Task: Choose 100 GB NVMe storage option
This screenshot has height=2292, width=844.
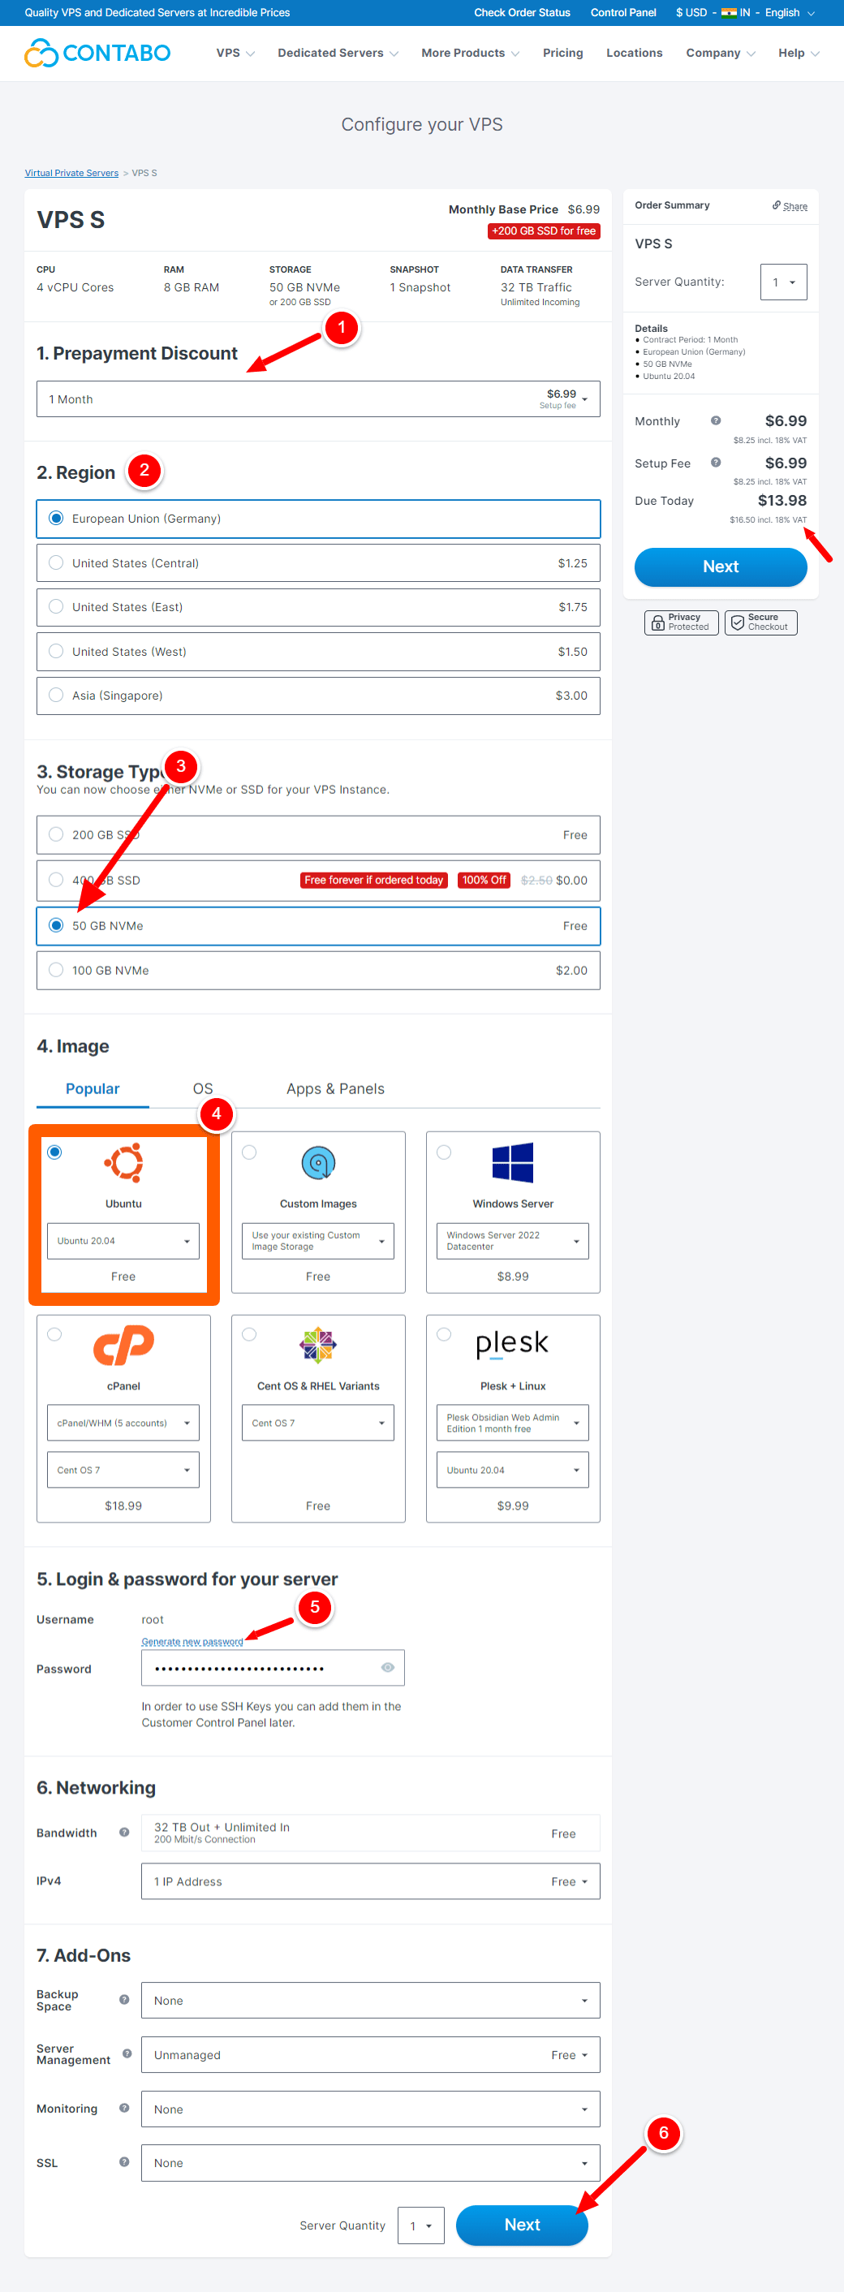Action: [318, 971]
